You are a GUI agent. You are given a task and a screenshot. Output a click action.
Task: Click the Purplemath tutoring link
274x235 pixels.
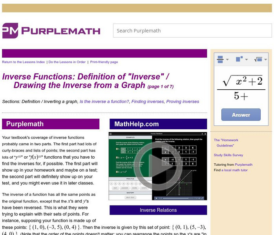(x=244, y=164)
